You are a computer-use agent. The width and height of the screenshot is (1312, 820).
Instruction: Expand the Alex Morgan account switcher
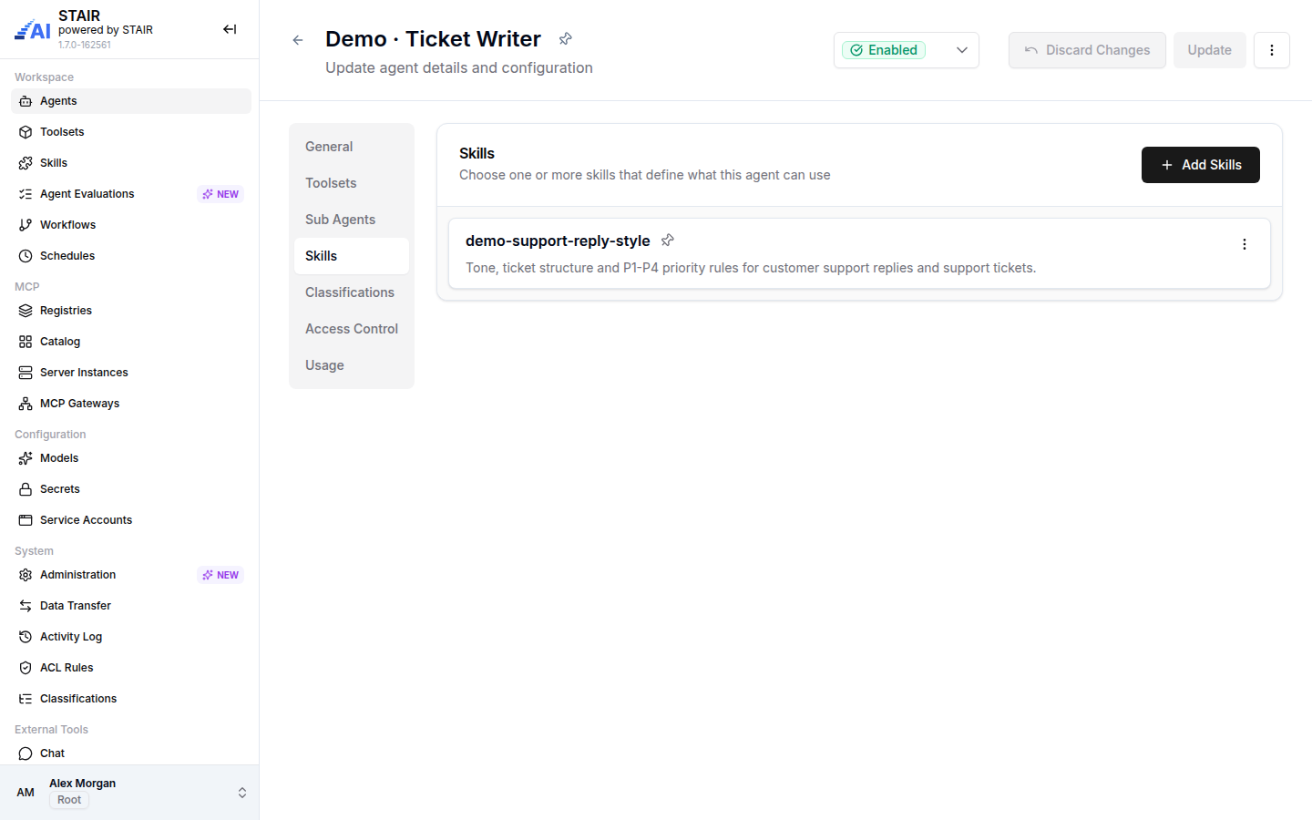242,793
